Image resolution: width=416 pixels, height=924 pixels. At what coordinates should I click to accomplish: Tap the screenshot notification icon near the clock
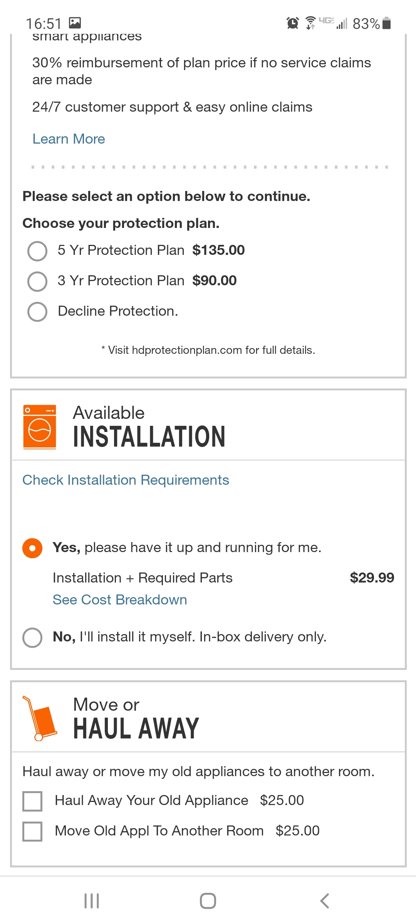pos(75,23)
